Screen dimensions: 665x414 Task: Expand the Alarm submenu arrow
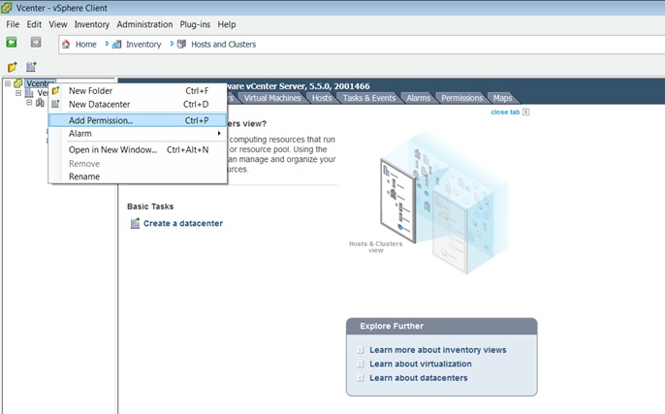click(x=219, y=133)
